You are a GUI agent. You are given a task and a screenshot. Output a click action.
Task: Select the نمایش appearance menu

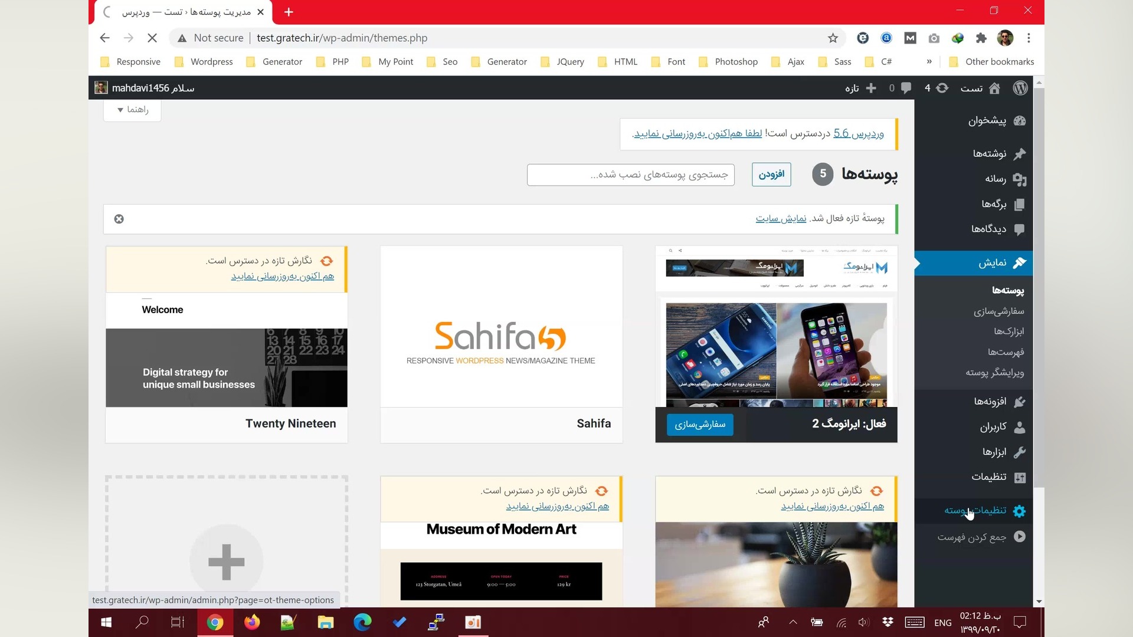pos(974,263)
